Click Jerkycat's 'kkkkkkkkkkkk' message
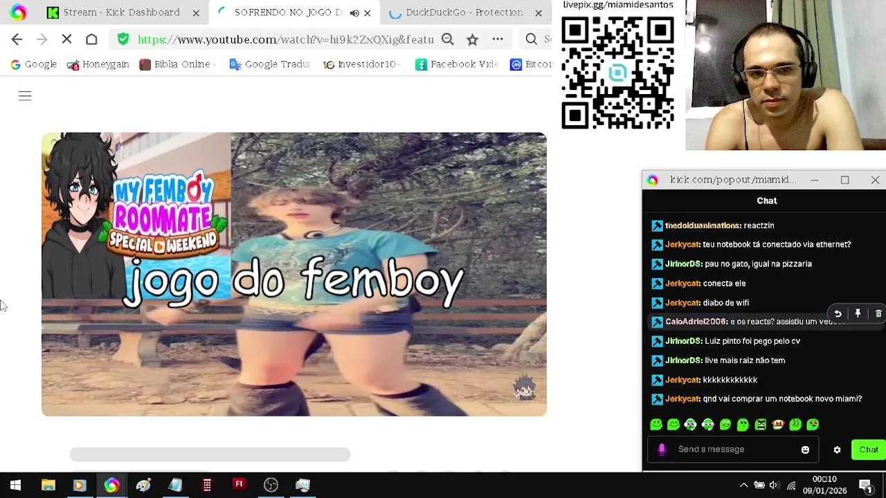This screenshot has width=886, height=498. (x=730, y=380)
